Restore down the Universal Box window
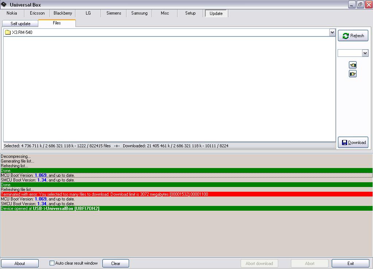Screen dimensions: 373x269 coord(360,4)
